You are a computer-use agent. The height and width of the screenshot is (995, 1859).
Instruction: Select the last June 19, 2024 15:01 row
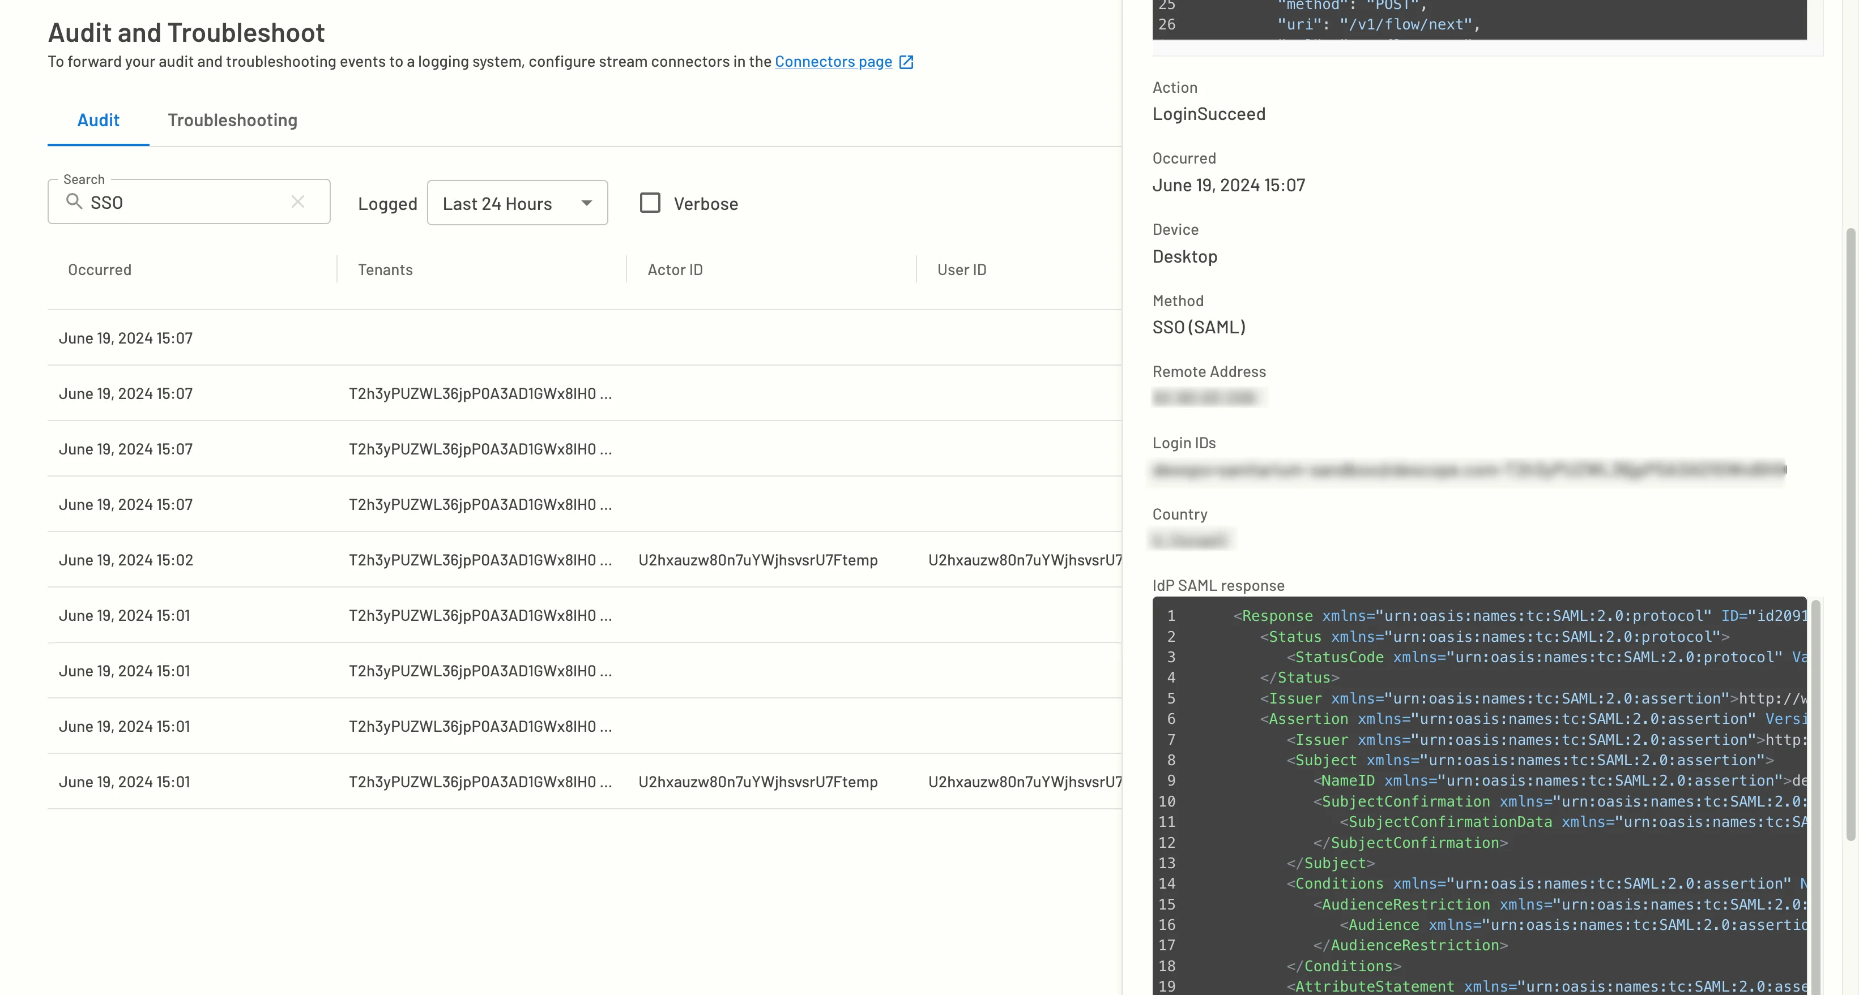pyautogui.click(x=585, y=782)
